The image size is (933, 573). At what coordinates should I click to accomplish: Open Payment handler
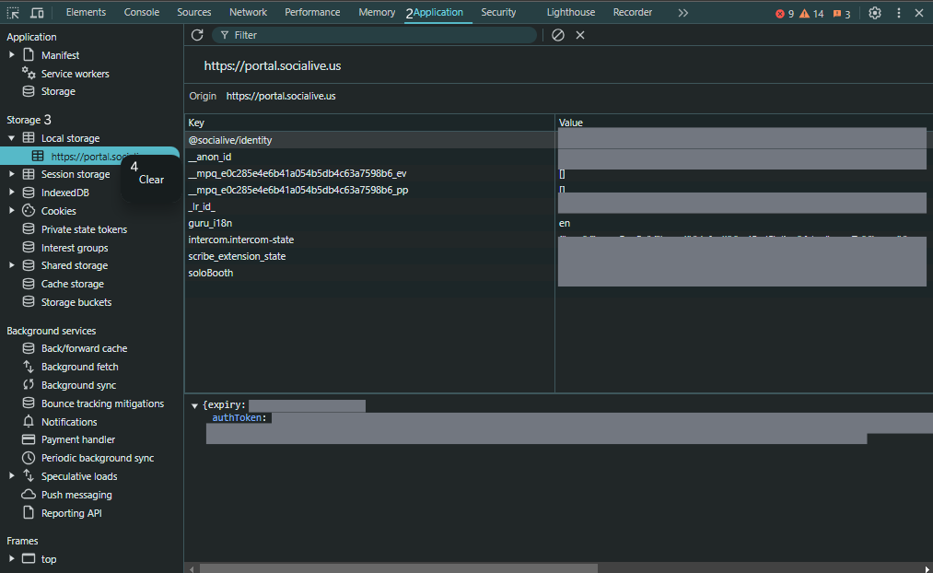pos(78,439)
